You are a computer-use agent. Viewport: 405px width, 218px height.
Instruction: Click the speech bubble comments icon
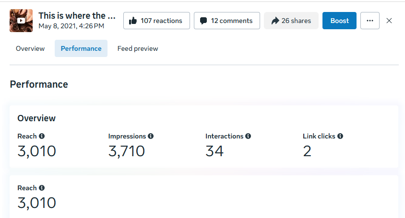[x=203, y=21]
